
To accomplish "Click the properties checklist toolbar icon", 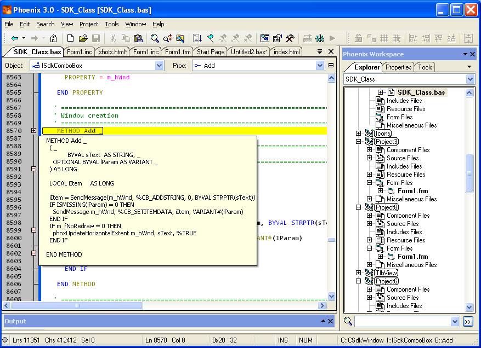I will 278,38.
